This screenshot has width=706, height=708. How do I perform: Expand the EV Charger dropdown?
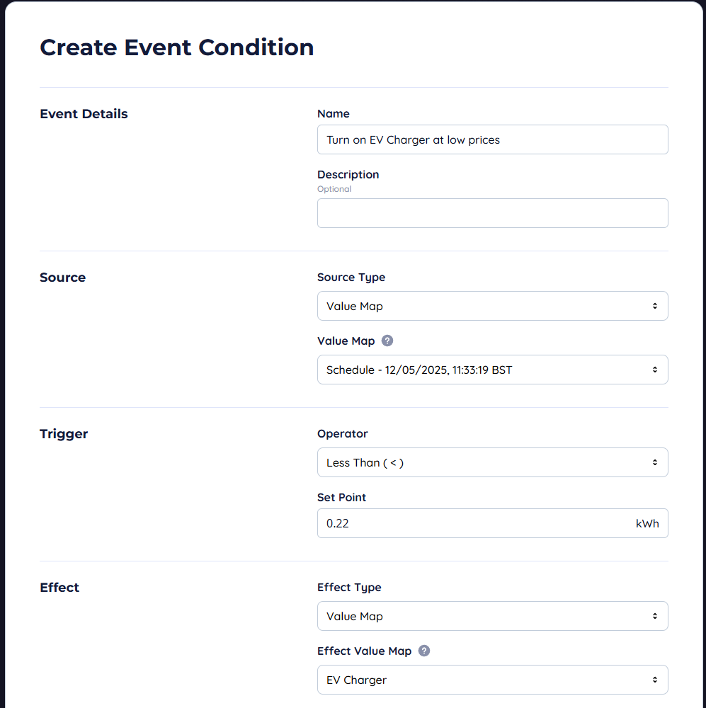point(492,680)
